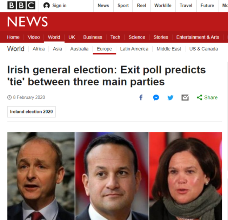Open the Sport section in top bar
The image size is (228, 220).
[x=123, y=6]
